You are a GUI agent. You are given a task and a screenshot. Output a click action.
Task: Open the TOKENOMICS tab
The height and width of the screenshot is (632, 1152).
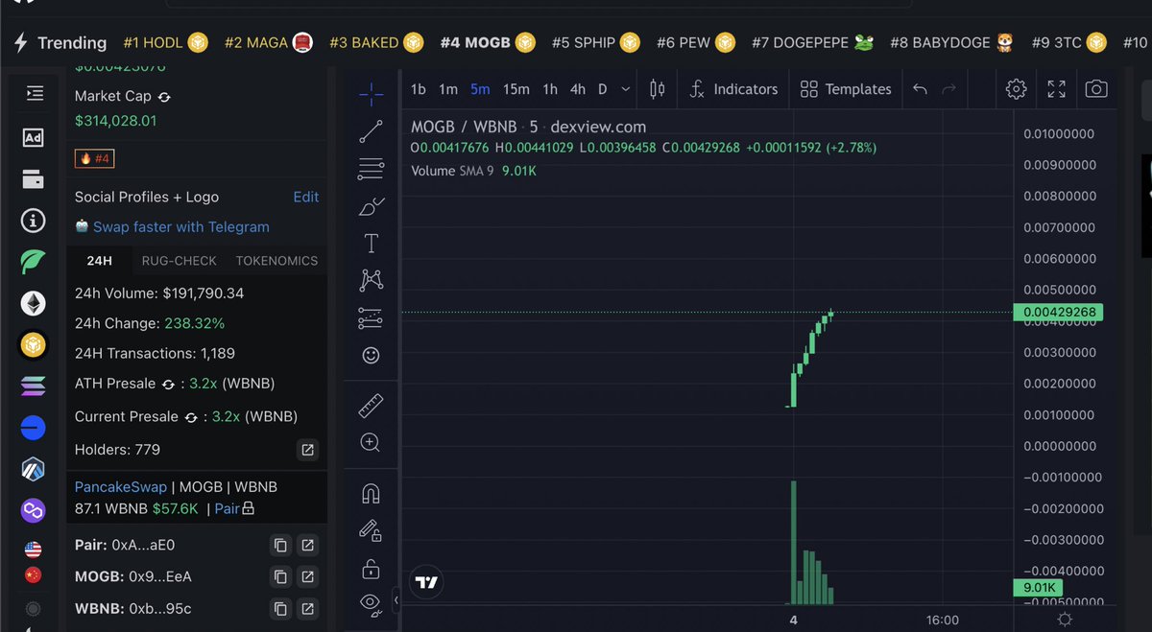pyautogui.click(x=276, y=261)
